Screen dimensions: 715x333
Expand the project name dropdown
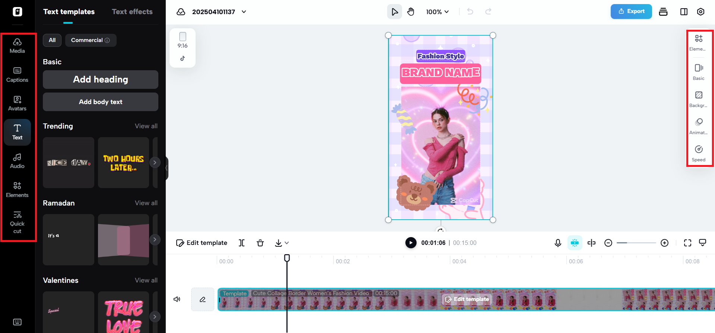244,12
